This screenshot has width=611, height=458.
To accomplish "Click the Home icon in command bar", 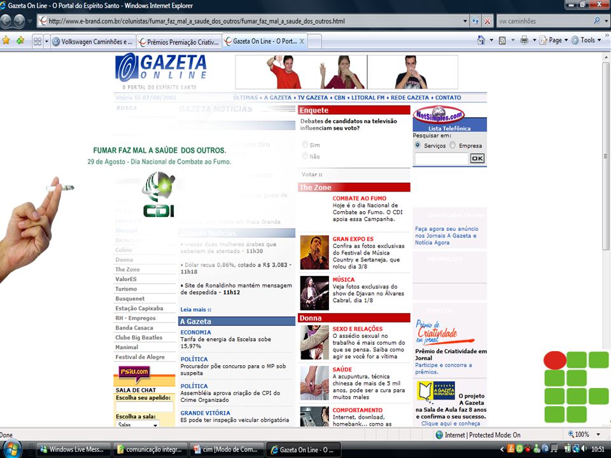I will [482, 40].
